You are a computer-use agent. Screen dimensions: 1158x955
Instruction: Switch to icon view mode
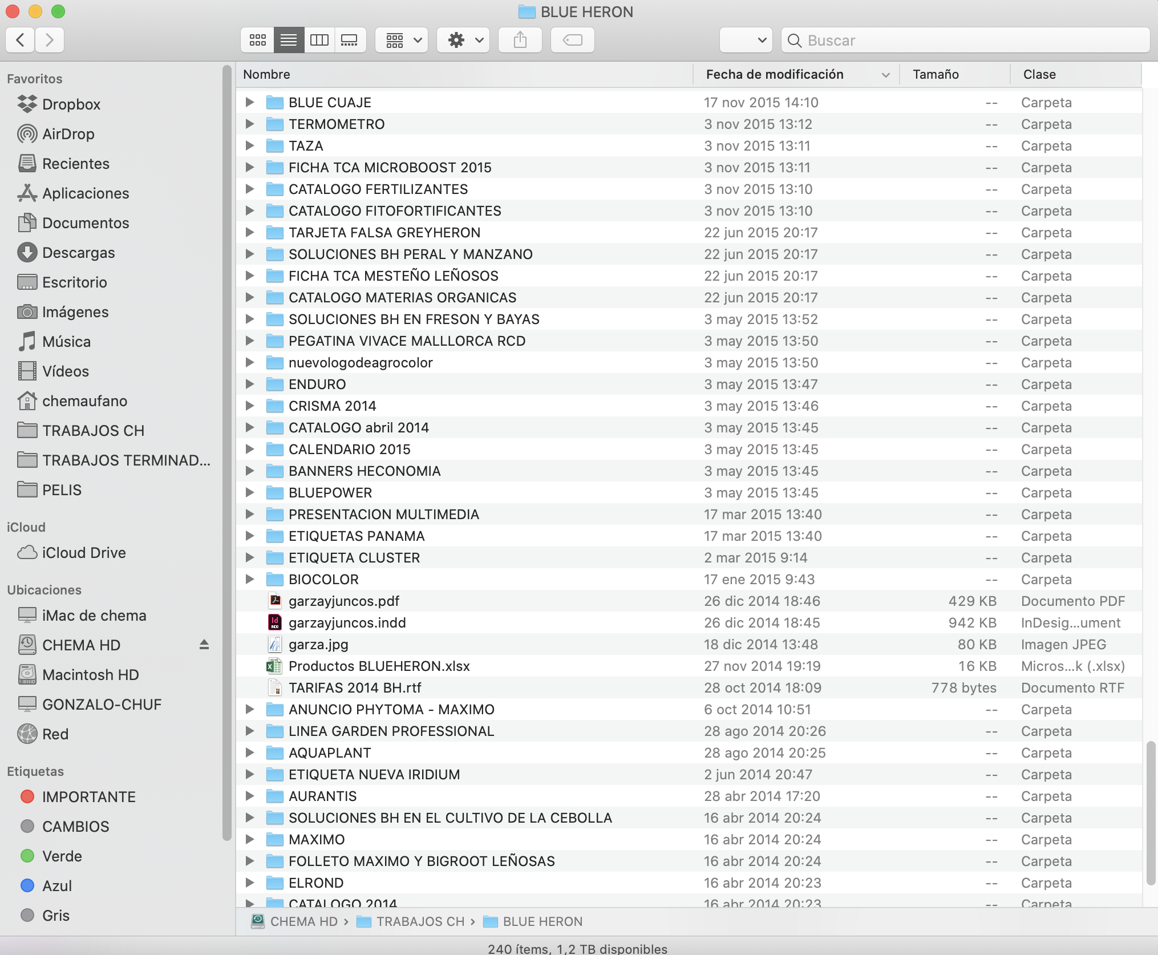click(x=257, y=40)
